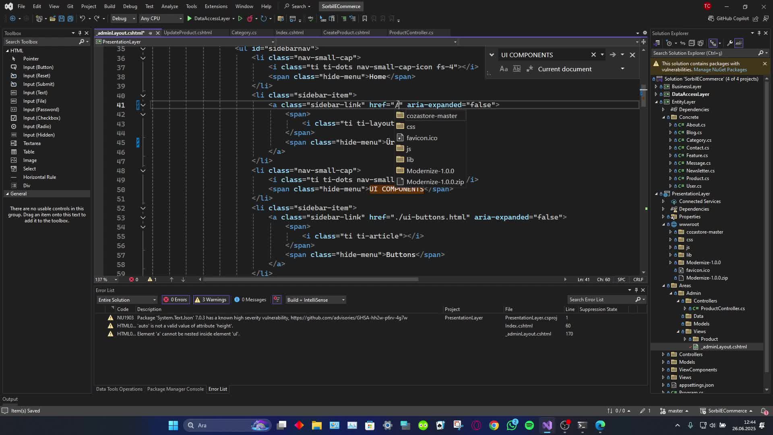Viewport: 773px width, 435px height.
Task: Open the Build menu
Action: (110, 6)
